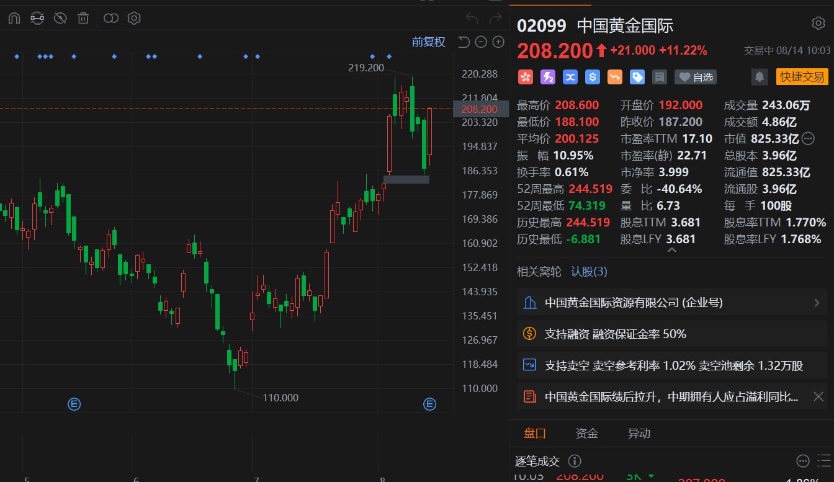The height and width of the screenshot is (482, 834).
Task: Delete drawings with the trash can icon
Action: (x=83, y=18)
